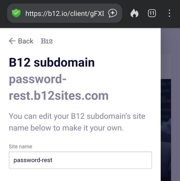
Task: Click the Site name label
Action: pos(20,146)
